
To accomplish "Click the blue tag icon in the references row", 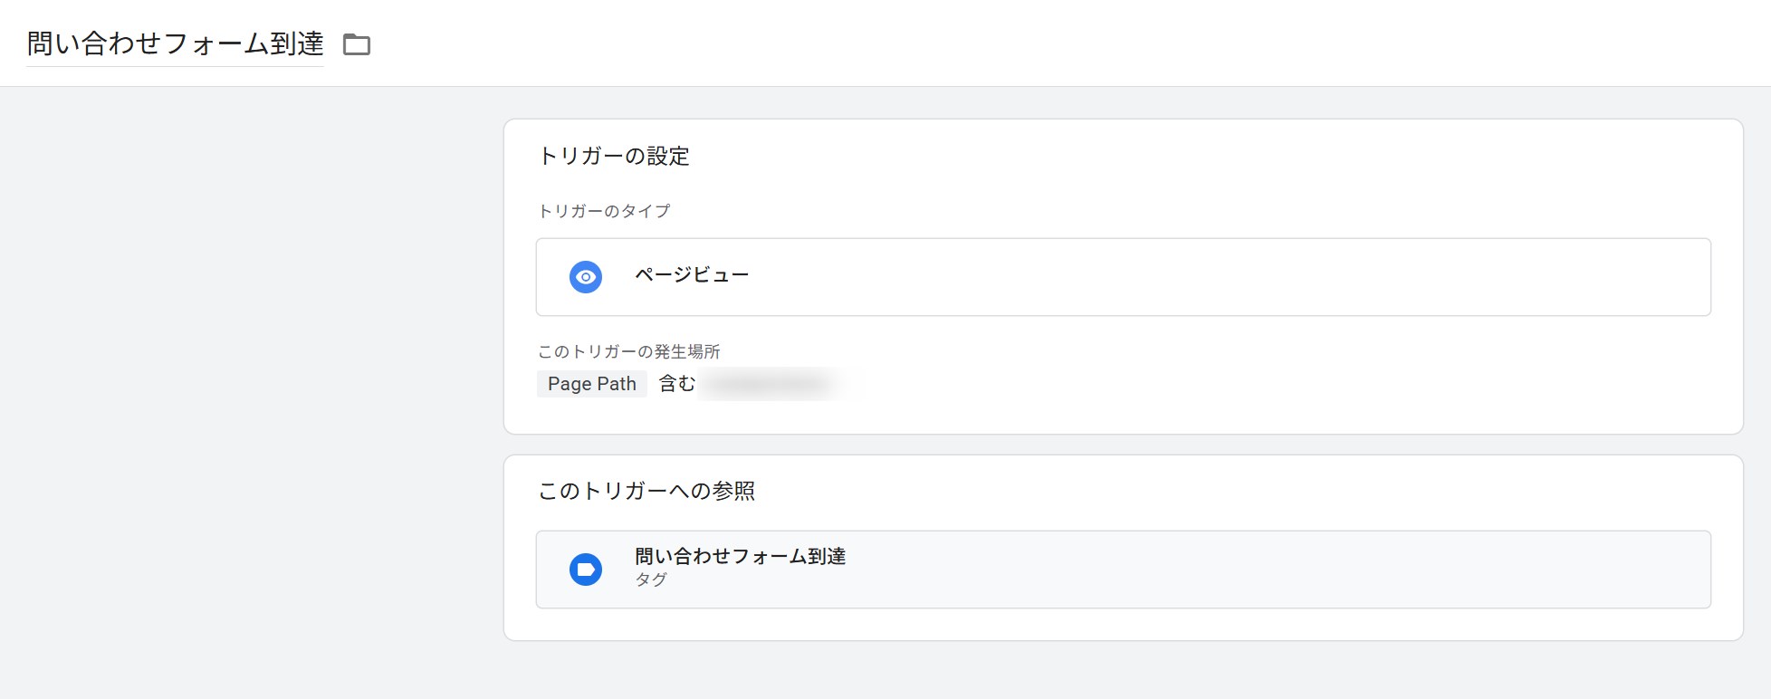I will [586, 570].
